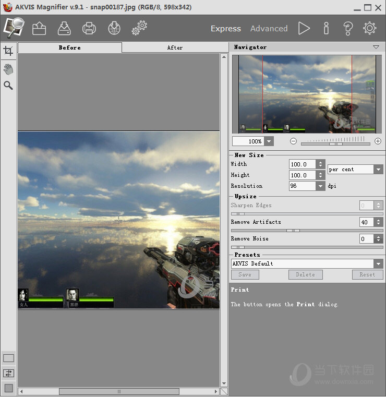Viewport: 386px width, 397px height.
Task: Select the Zoom magnifier tool
Action: [8, 86]
